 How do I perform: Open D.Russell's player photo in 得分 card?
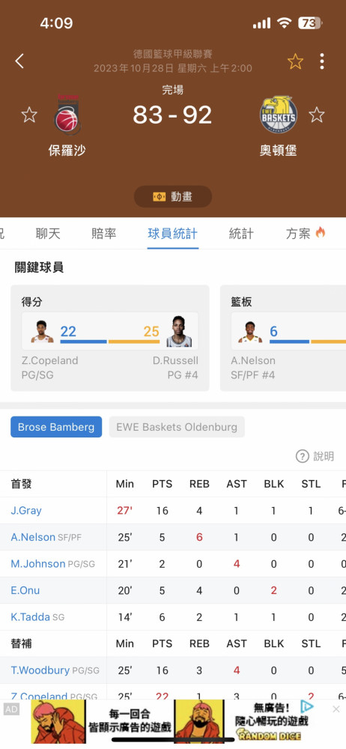click(x=179, y=332)
